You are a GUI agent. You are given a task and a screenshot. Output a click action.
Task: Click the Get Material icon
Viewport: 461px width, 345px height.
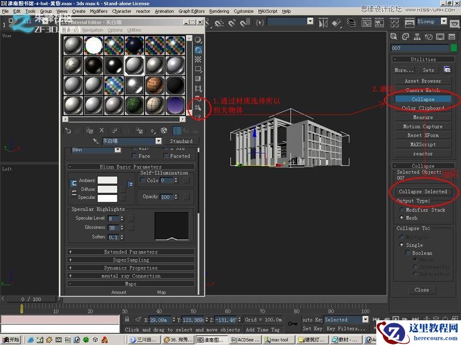point(67,130)
